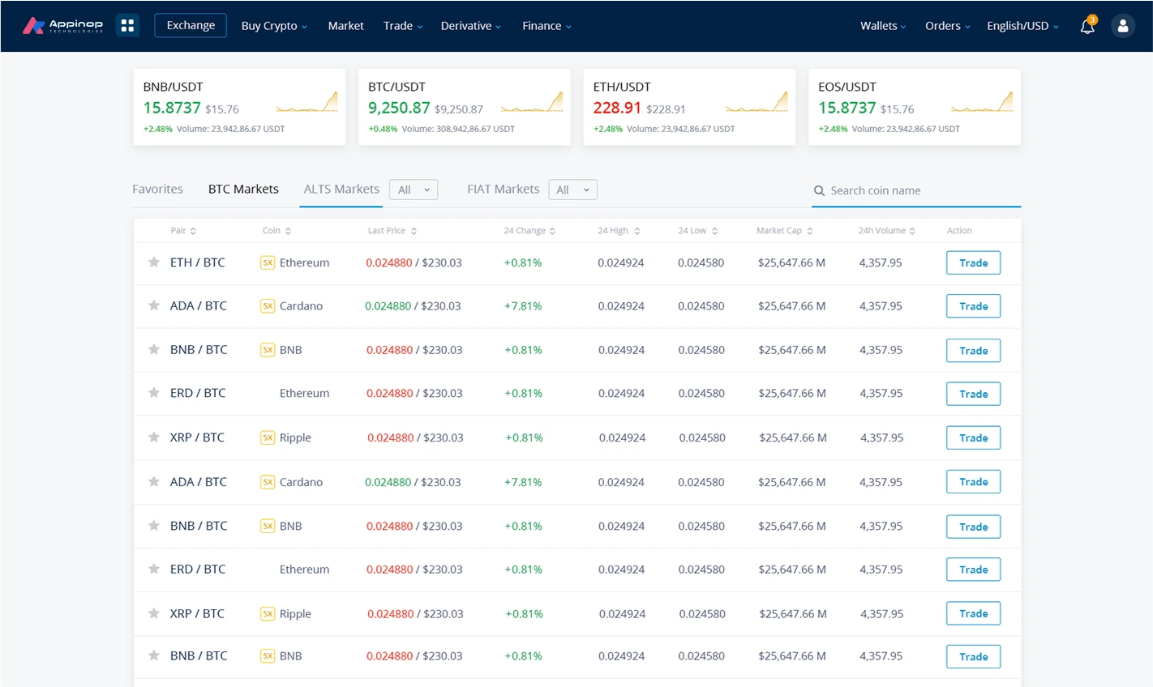Screen dimensions: 1153x687
Task: Star the first ADA / BTC pair
Action: click(x=153, y=306)
